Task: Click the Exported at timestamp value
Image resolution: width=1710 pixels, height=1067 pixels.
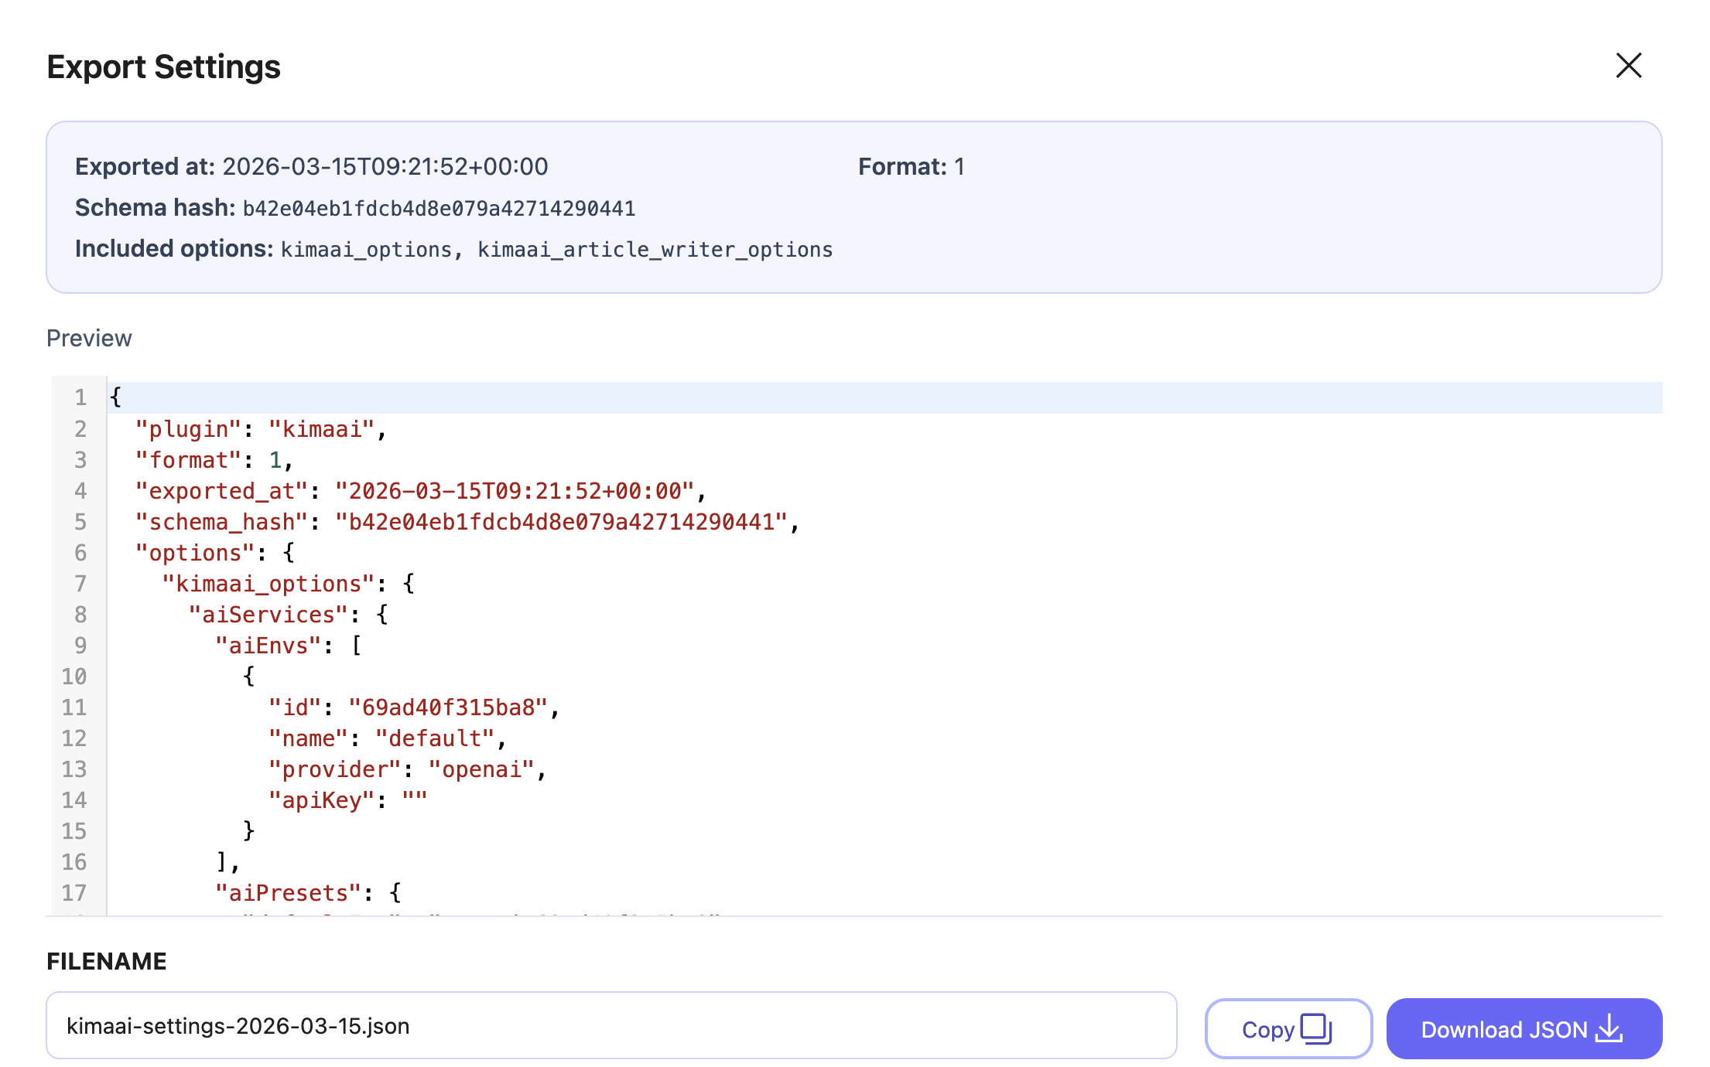Action: (385, 167)
